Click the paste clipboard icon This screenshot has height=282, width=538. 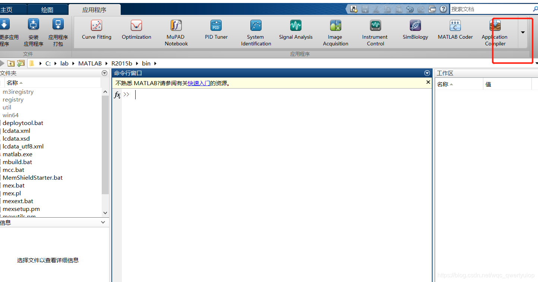point(399,9)
